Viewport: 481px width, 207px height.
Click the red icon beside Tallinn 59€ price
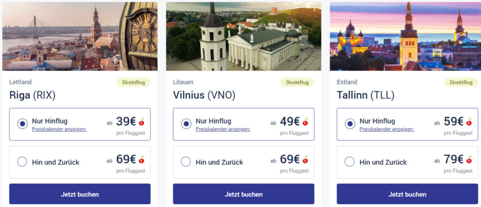(x=469, y=122)
